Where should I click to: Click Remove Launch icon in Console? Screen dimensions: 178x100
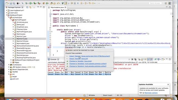[x=132, y=59]
